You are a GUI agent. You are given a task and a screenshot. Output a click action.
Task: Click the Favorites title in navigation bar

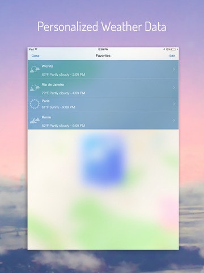103,56
